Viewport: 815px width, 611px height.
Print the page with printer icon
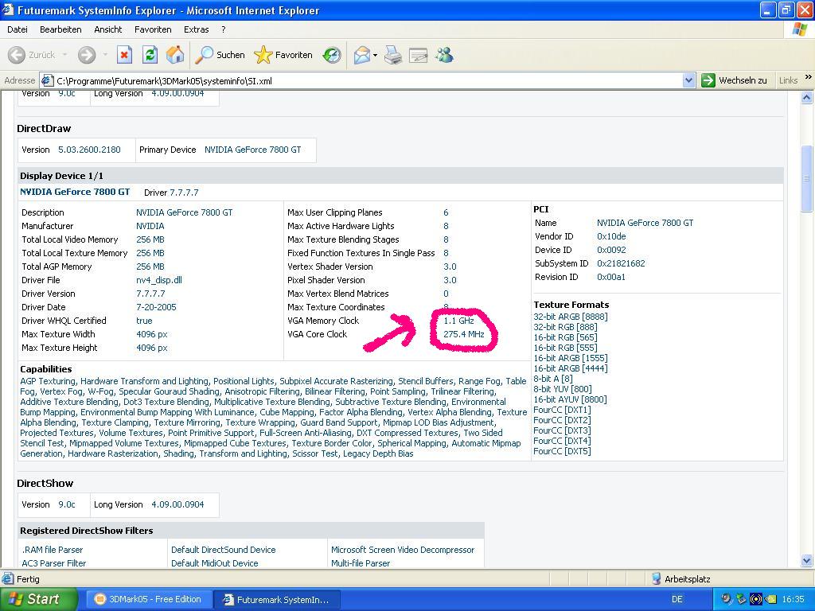pos(393,55)
